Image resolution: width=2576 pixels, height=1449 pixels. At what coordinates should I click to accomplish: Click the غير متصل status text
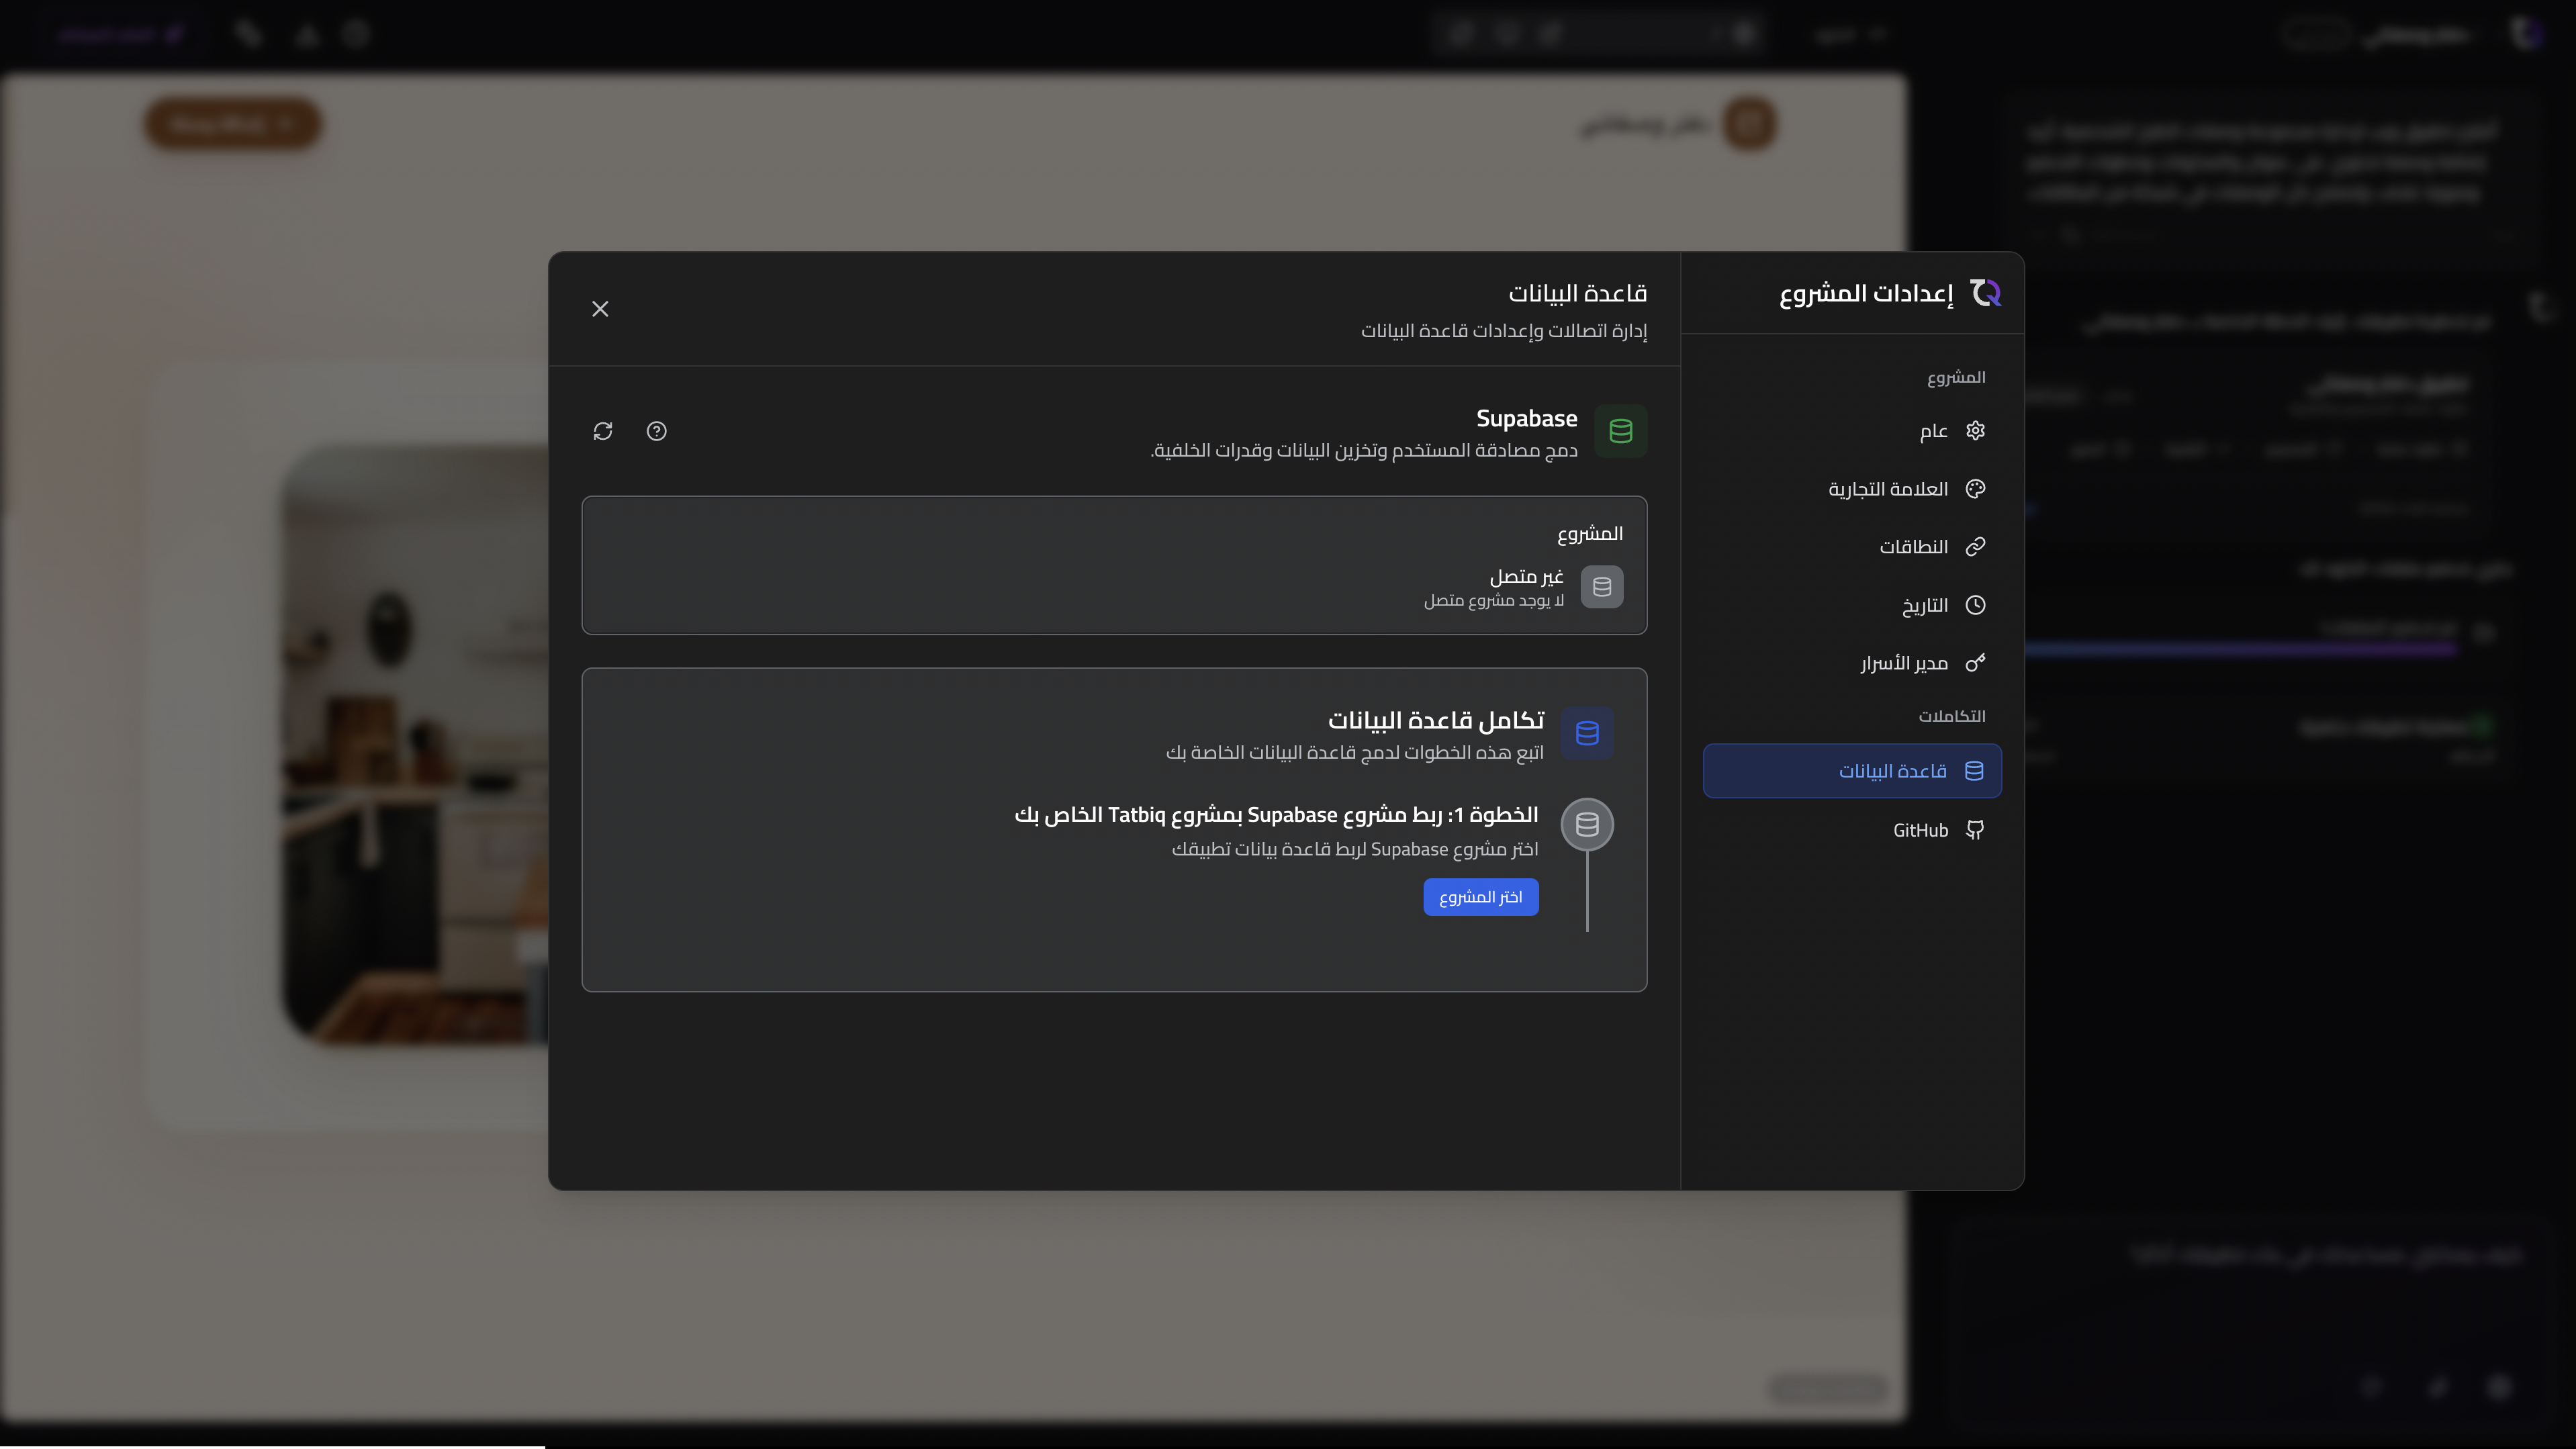(x=1527, y=576)
